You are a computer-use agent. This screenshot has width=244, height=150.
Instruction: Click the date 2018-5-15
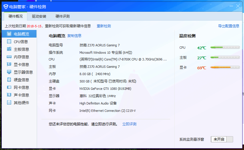point(34,26)
